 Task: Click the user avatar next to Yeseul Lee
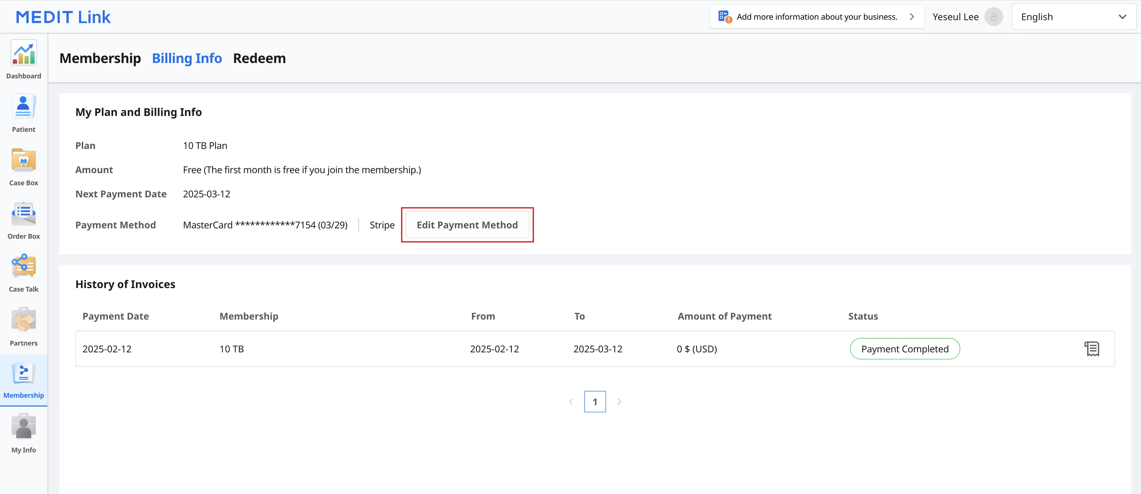(x=994, y=17)
